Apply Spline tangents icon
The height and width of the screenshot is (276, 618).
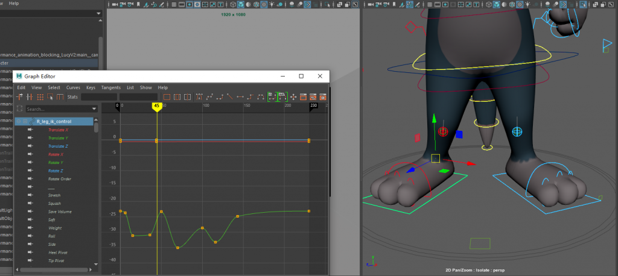tap(209, 97)
